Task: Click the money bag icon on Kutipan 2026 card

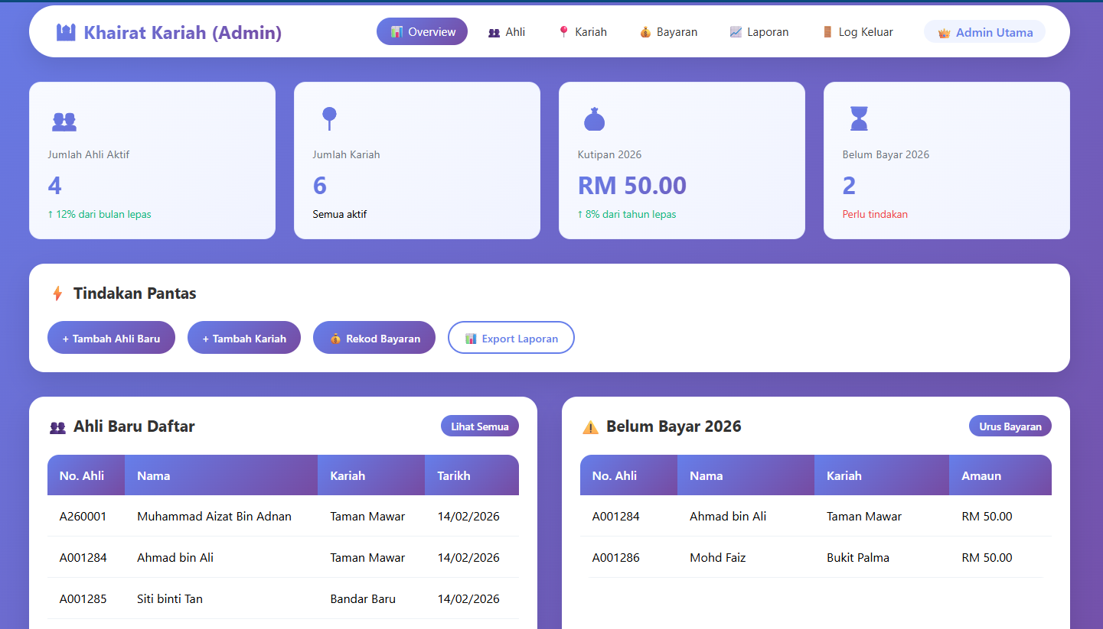Action: click(594, 119)
